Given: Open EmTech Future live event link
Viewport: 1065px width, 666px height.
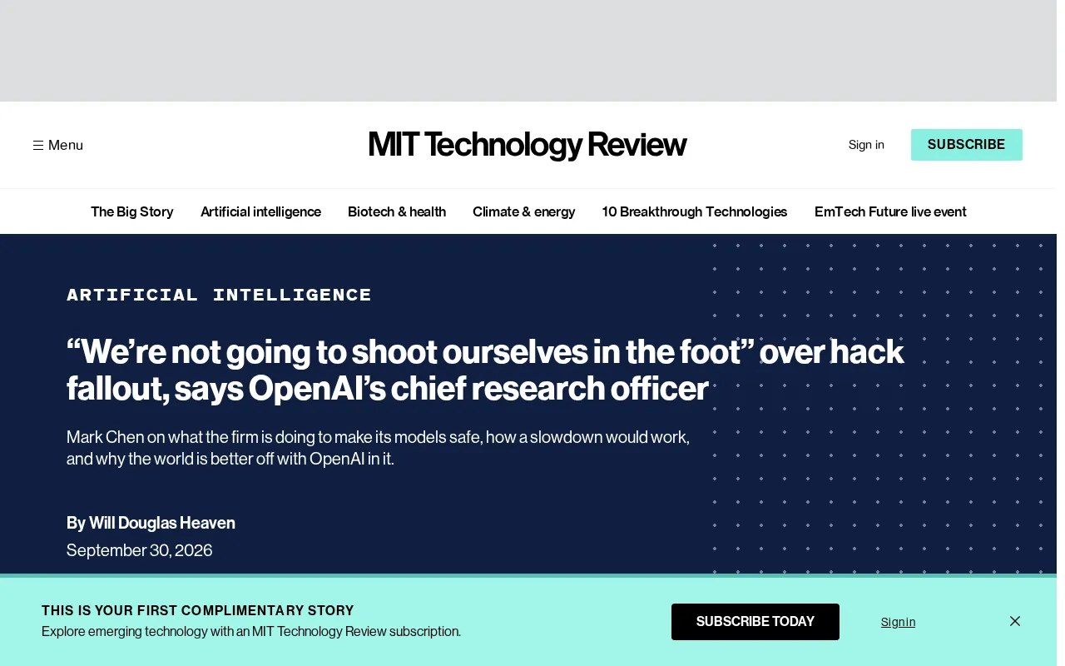Looking at the screenshot, I should click(x=890, y=211).
